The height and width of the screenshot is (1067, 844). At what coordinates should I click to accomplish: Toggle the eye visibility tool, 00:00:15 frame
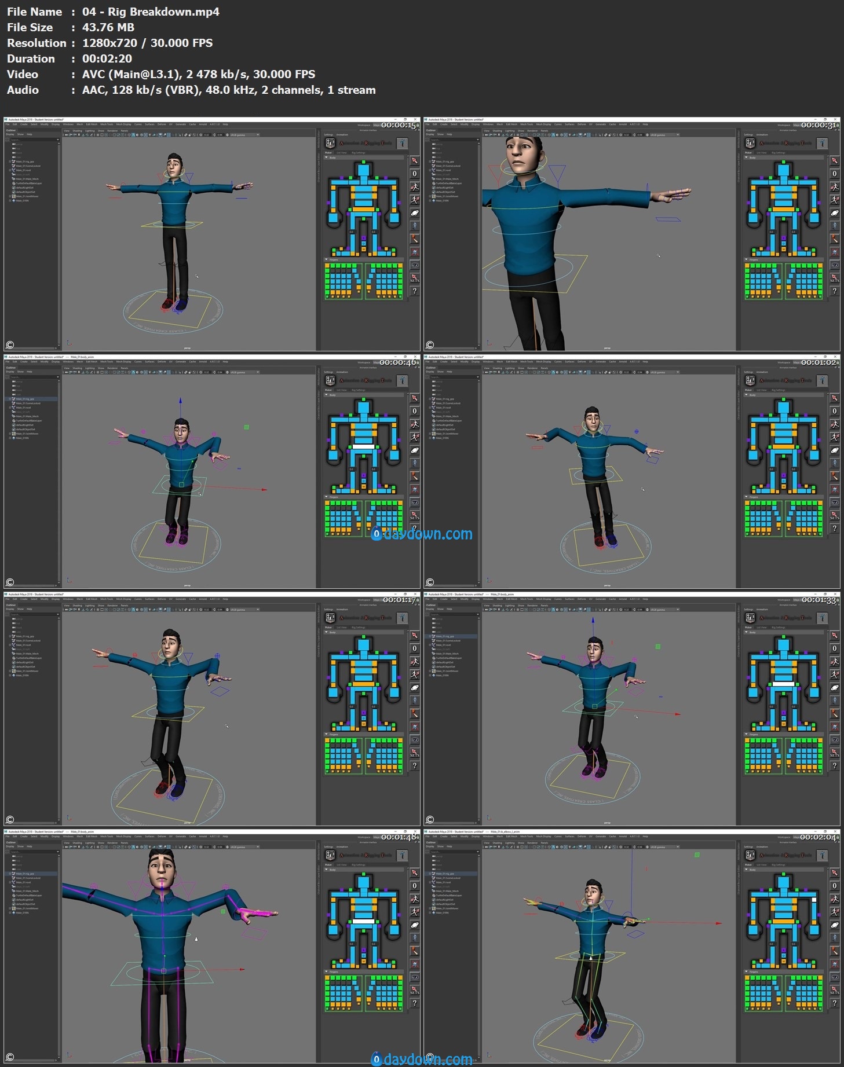(415, 265)
